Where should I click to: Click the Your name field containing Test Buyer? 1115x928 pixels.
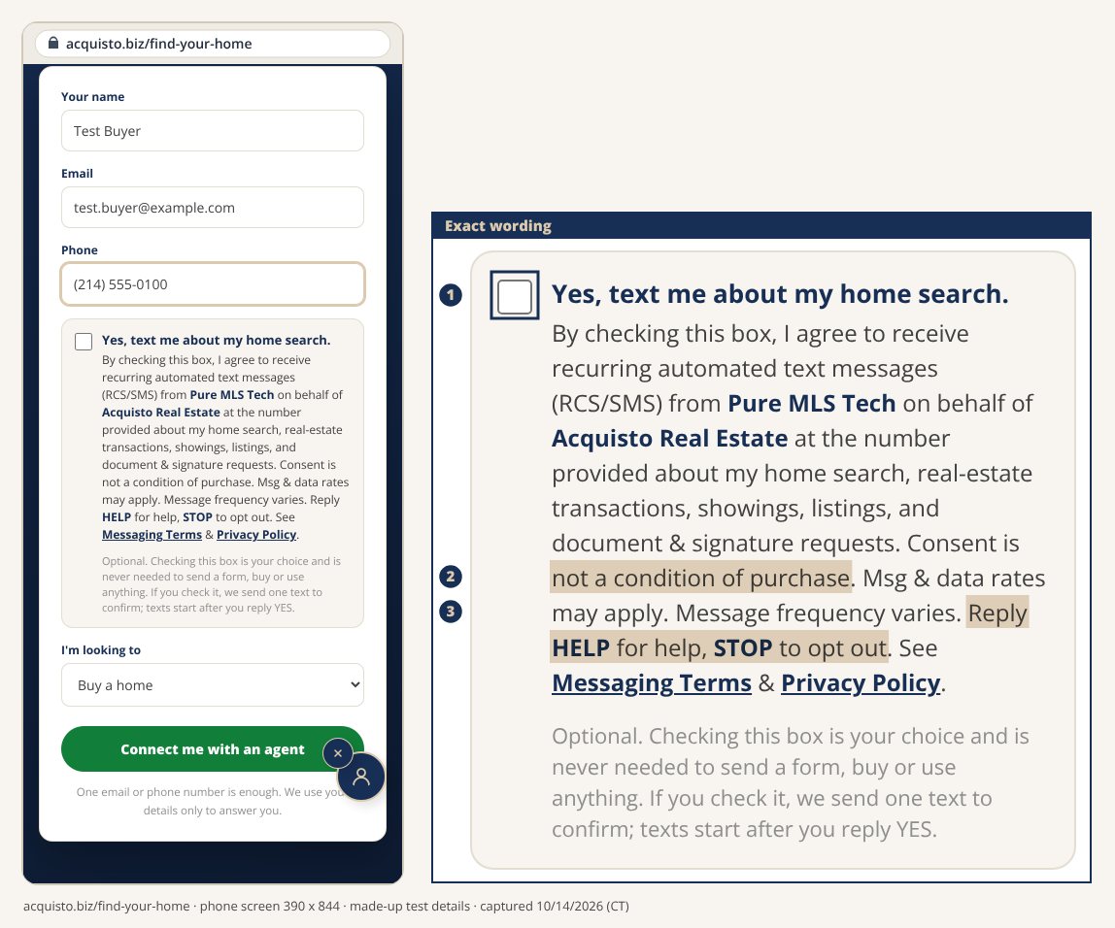click(213, 131)
